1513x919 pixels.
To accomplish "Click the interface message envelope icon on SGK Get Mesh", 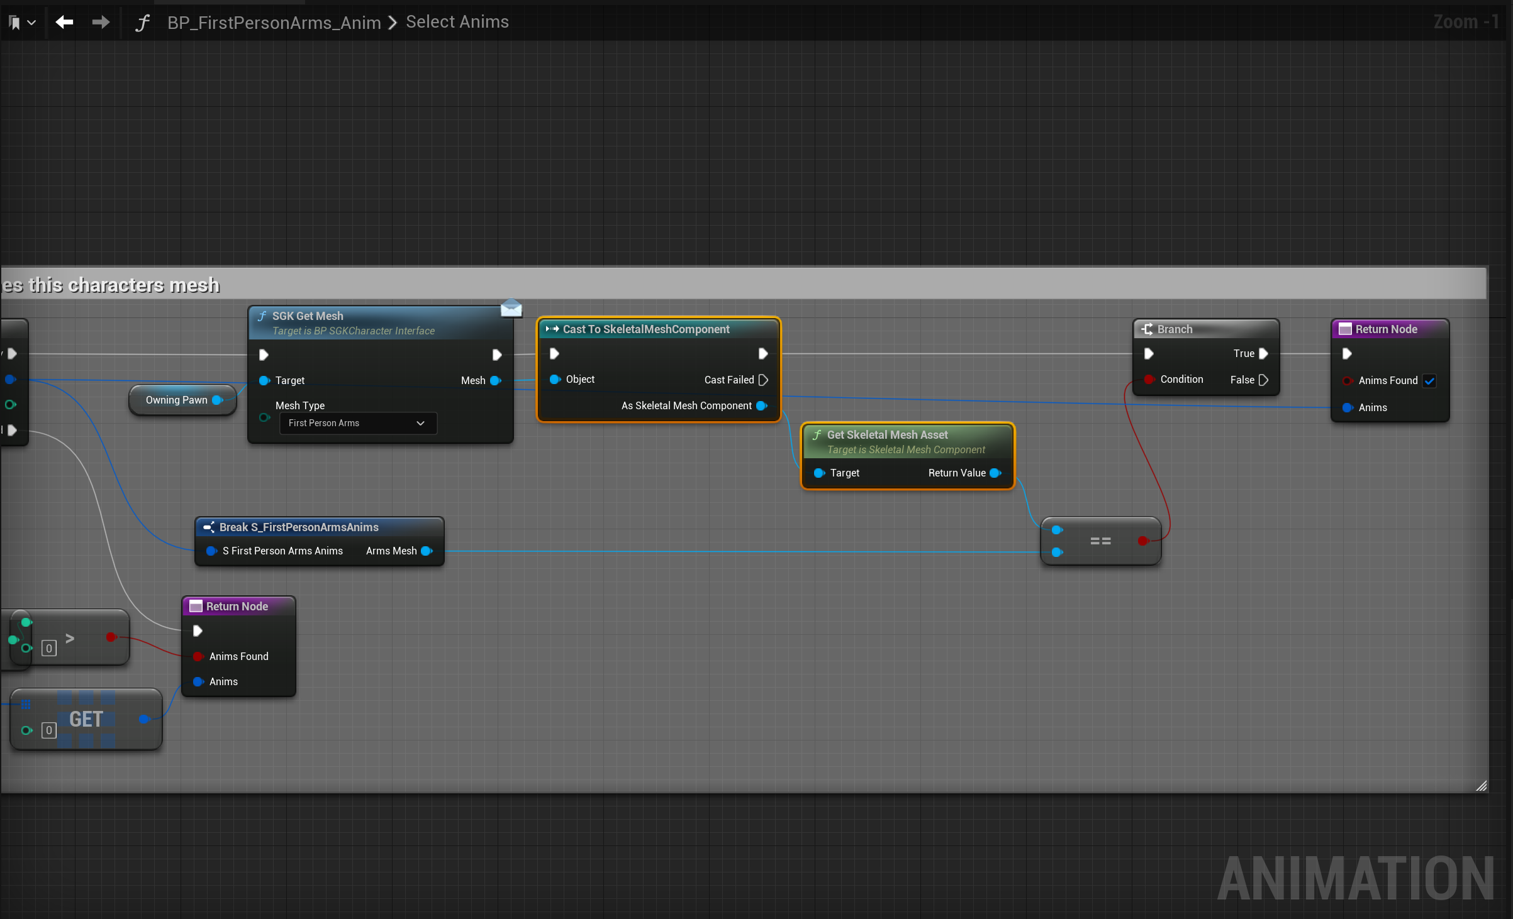I will (511, 307).
